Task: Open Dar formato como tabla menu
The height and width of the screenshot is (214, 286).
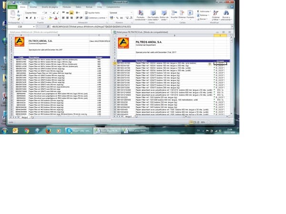Action: (x=153, y=16)
